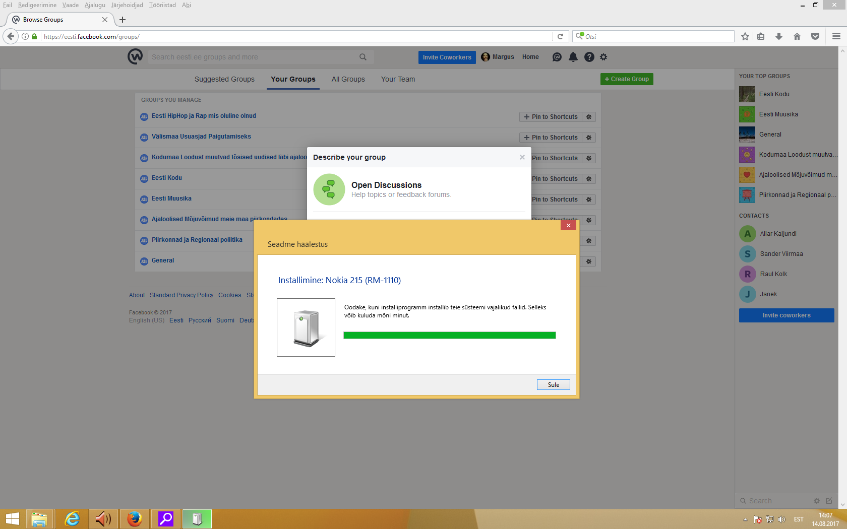This screenshot has width=847, height=529.
Task: Go back with the browser back arrow
Action: click(x=11, y=36)
